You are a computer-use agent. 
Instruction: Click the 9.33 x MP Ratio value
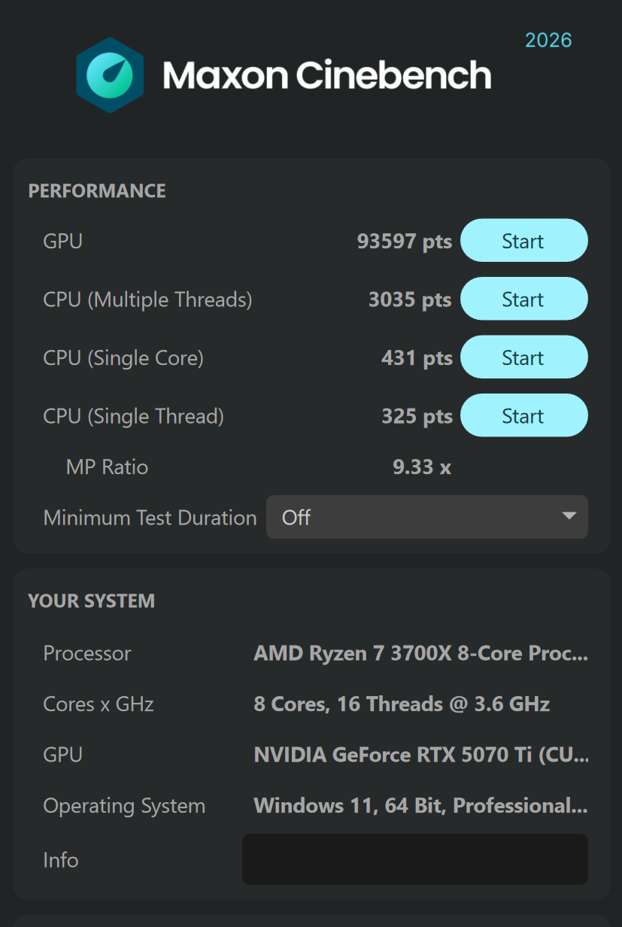(x=422, y=467)
